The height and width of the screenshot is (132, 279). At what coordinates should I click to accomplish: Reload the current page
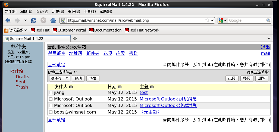pos(34,20)
